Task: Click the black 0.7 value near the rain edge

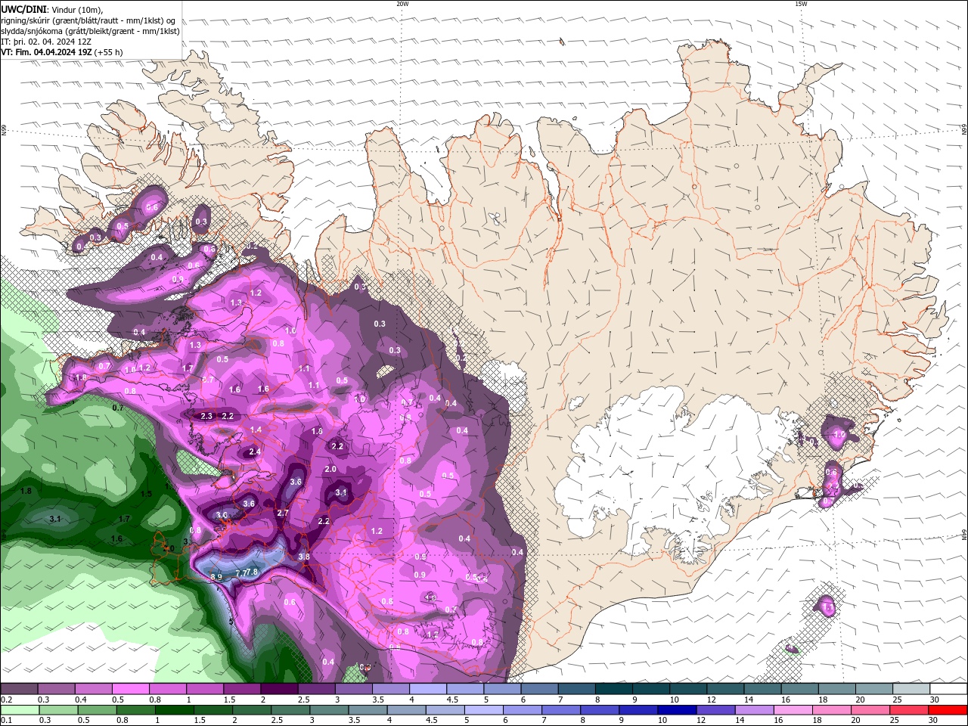Action: [x=117, y=408]
